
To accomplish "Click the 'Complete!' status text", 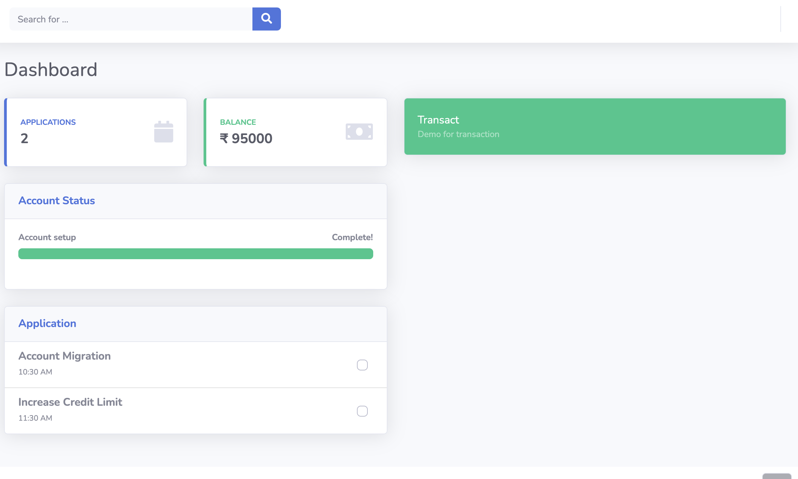I will tap(352, 237).
